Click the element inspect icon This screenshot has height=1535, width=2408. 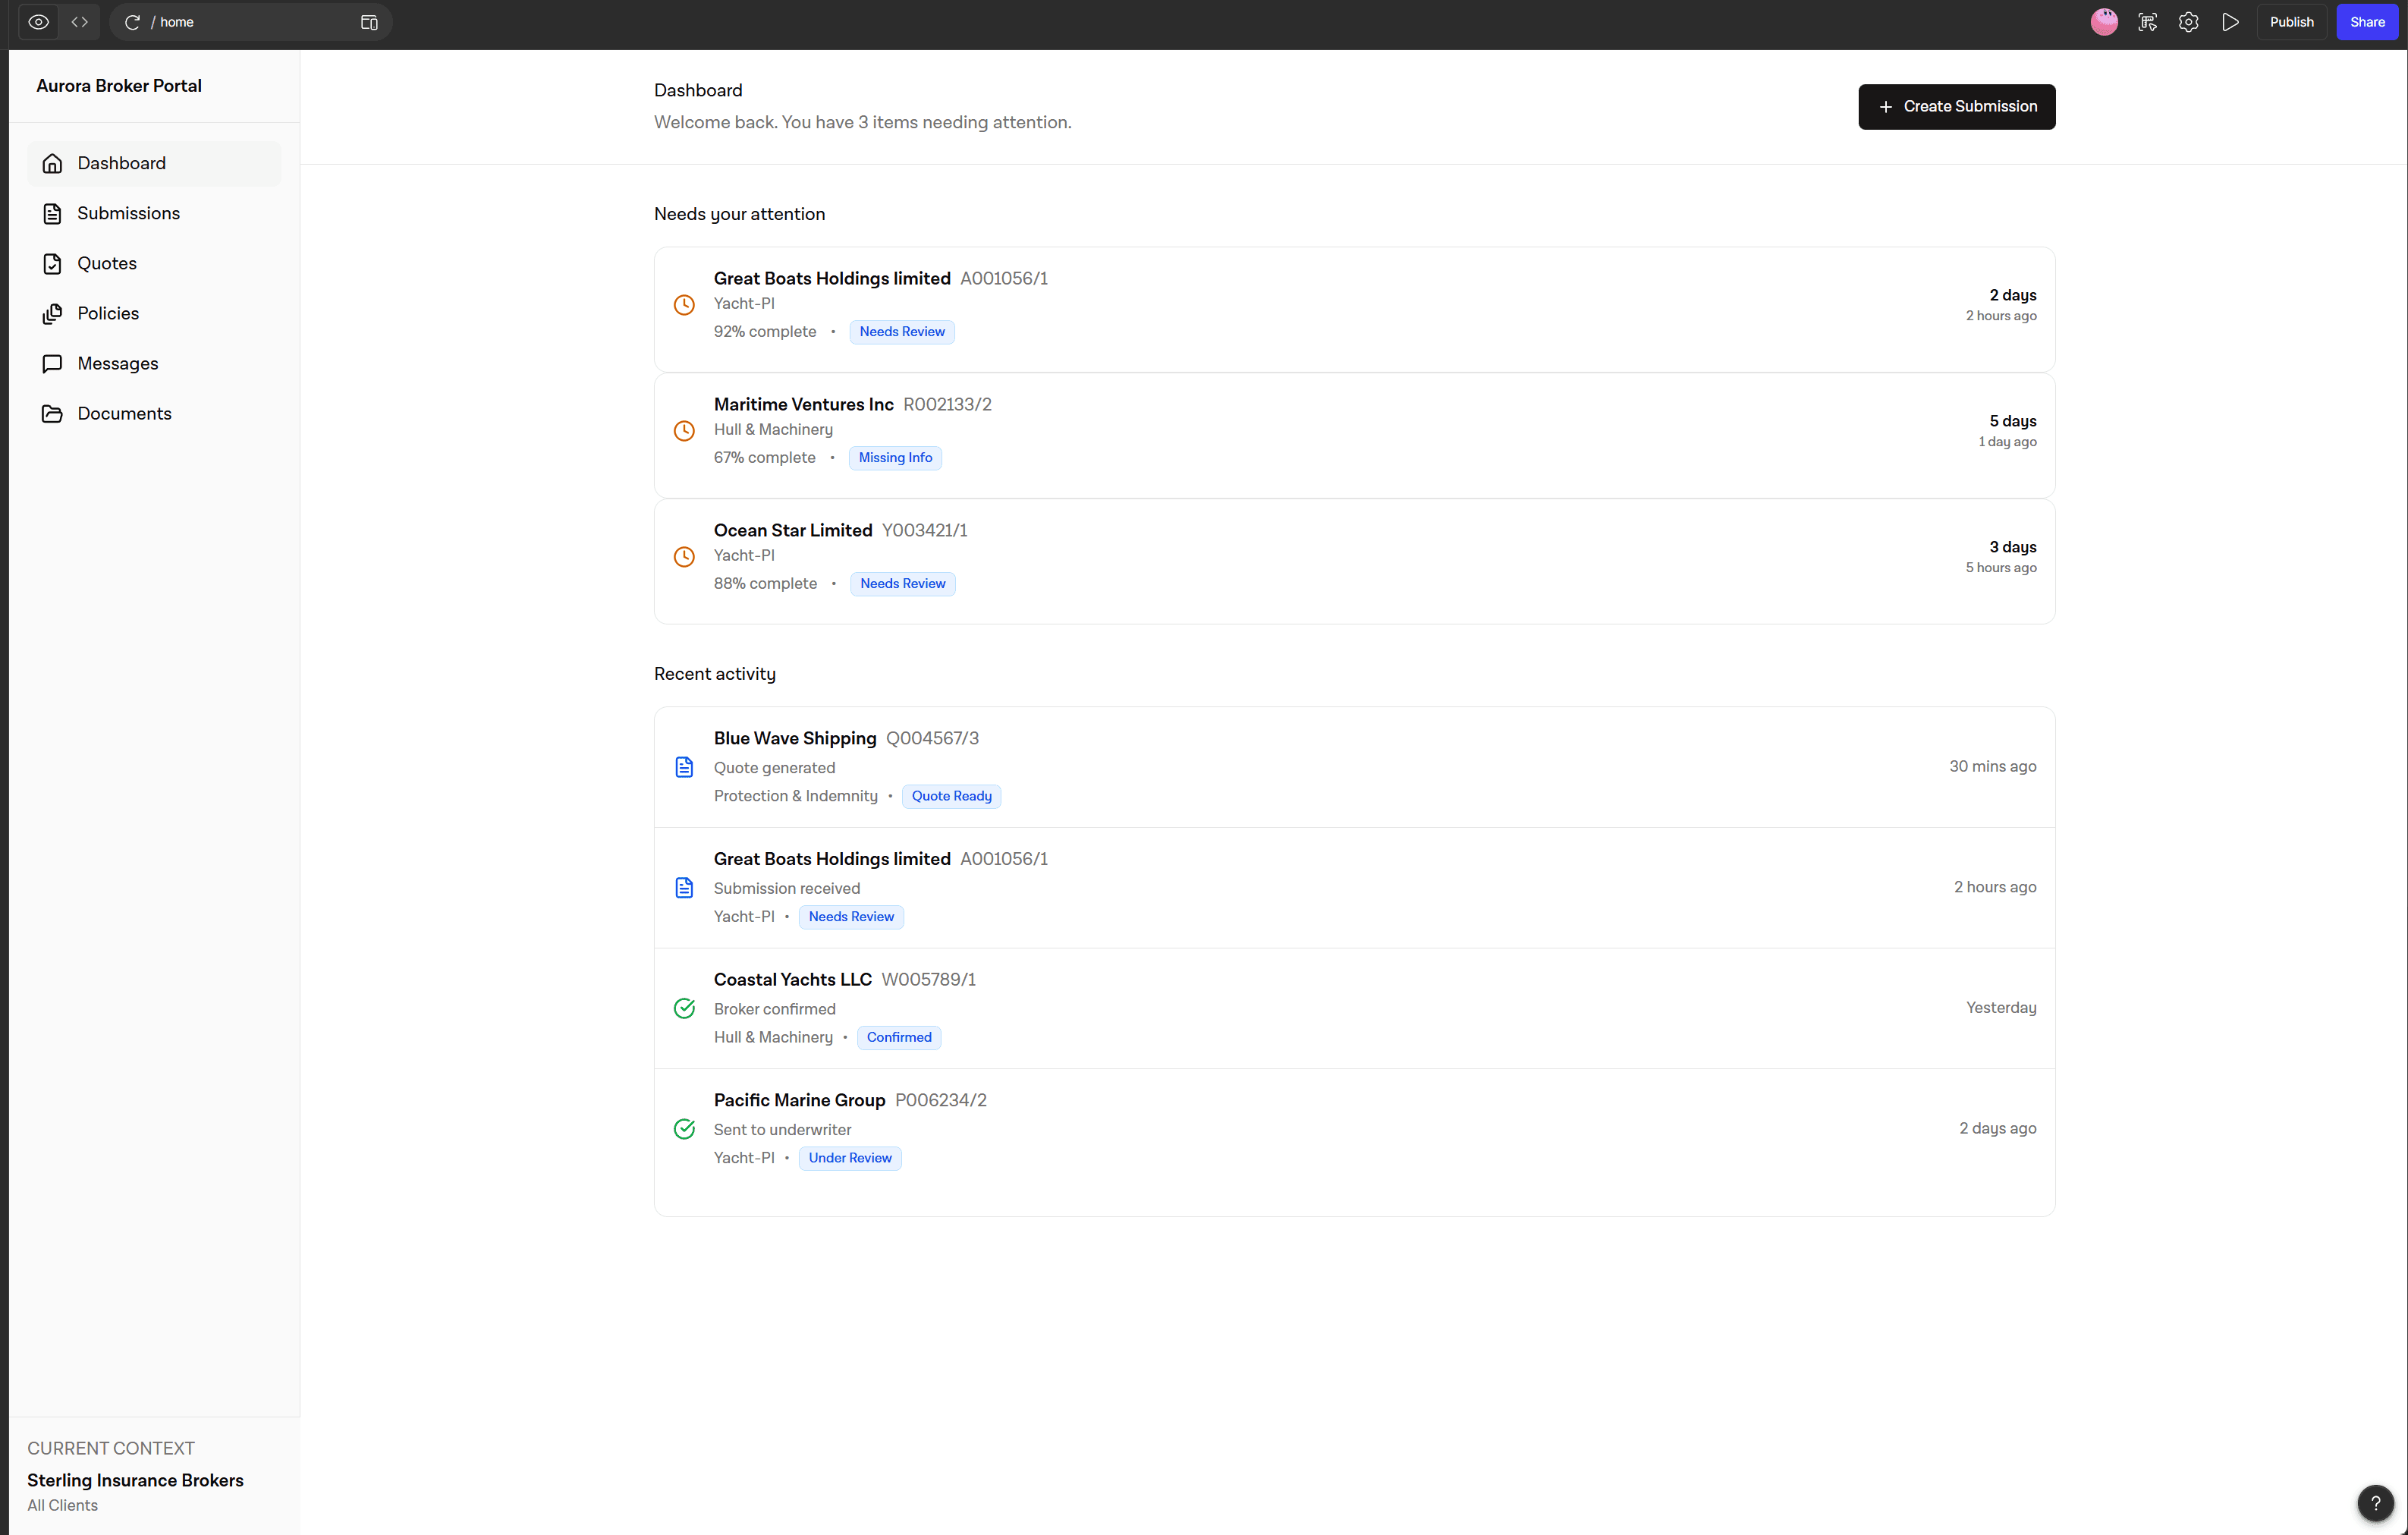(2147, 22)
